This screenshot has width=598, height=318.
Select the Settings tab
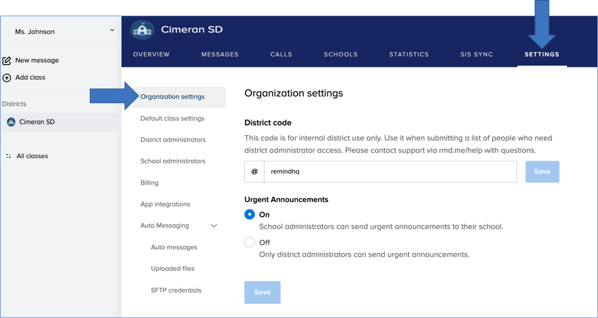(x=542, y=54)
